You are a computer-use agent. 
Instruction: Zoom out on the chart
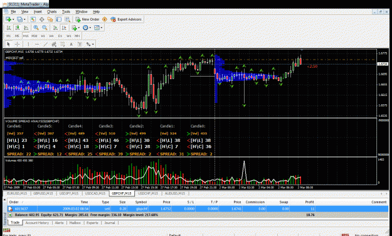(45, 28)
